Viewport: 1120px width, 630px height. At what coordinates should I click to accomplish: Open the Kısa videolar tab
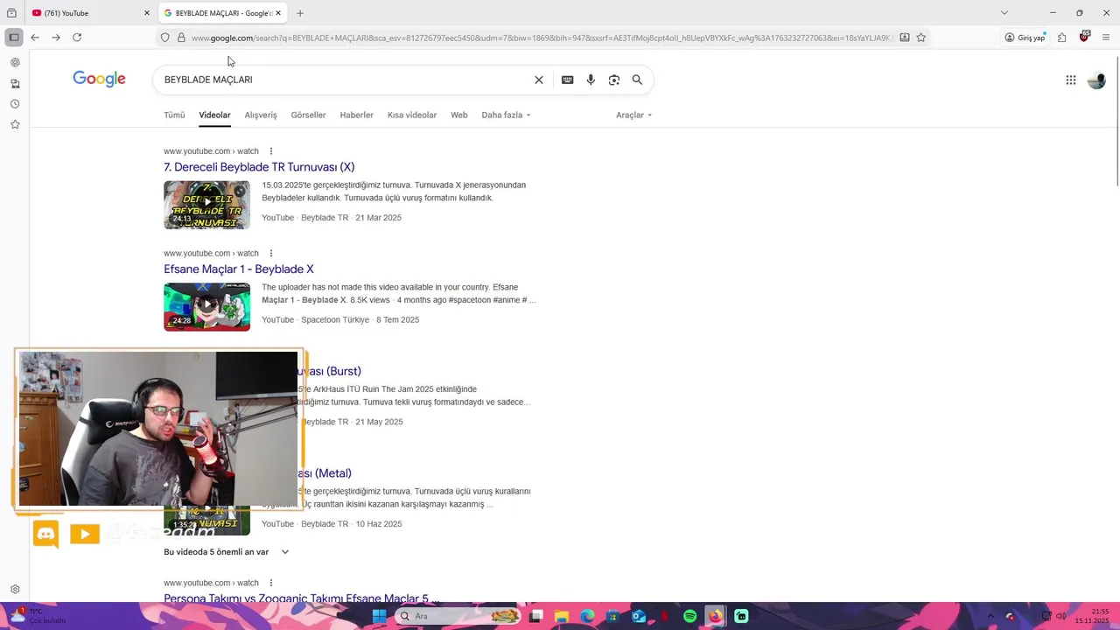click(412, 115)
